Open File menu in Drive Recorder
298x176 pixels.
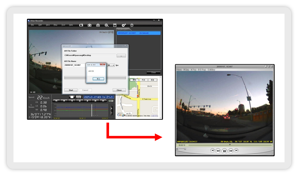(32, 25)
